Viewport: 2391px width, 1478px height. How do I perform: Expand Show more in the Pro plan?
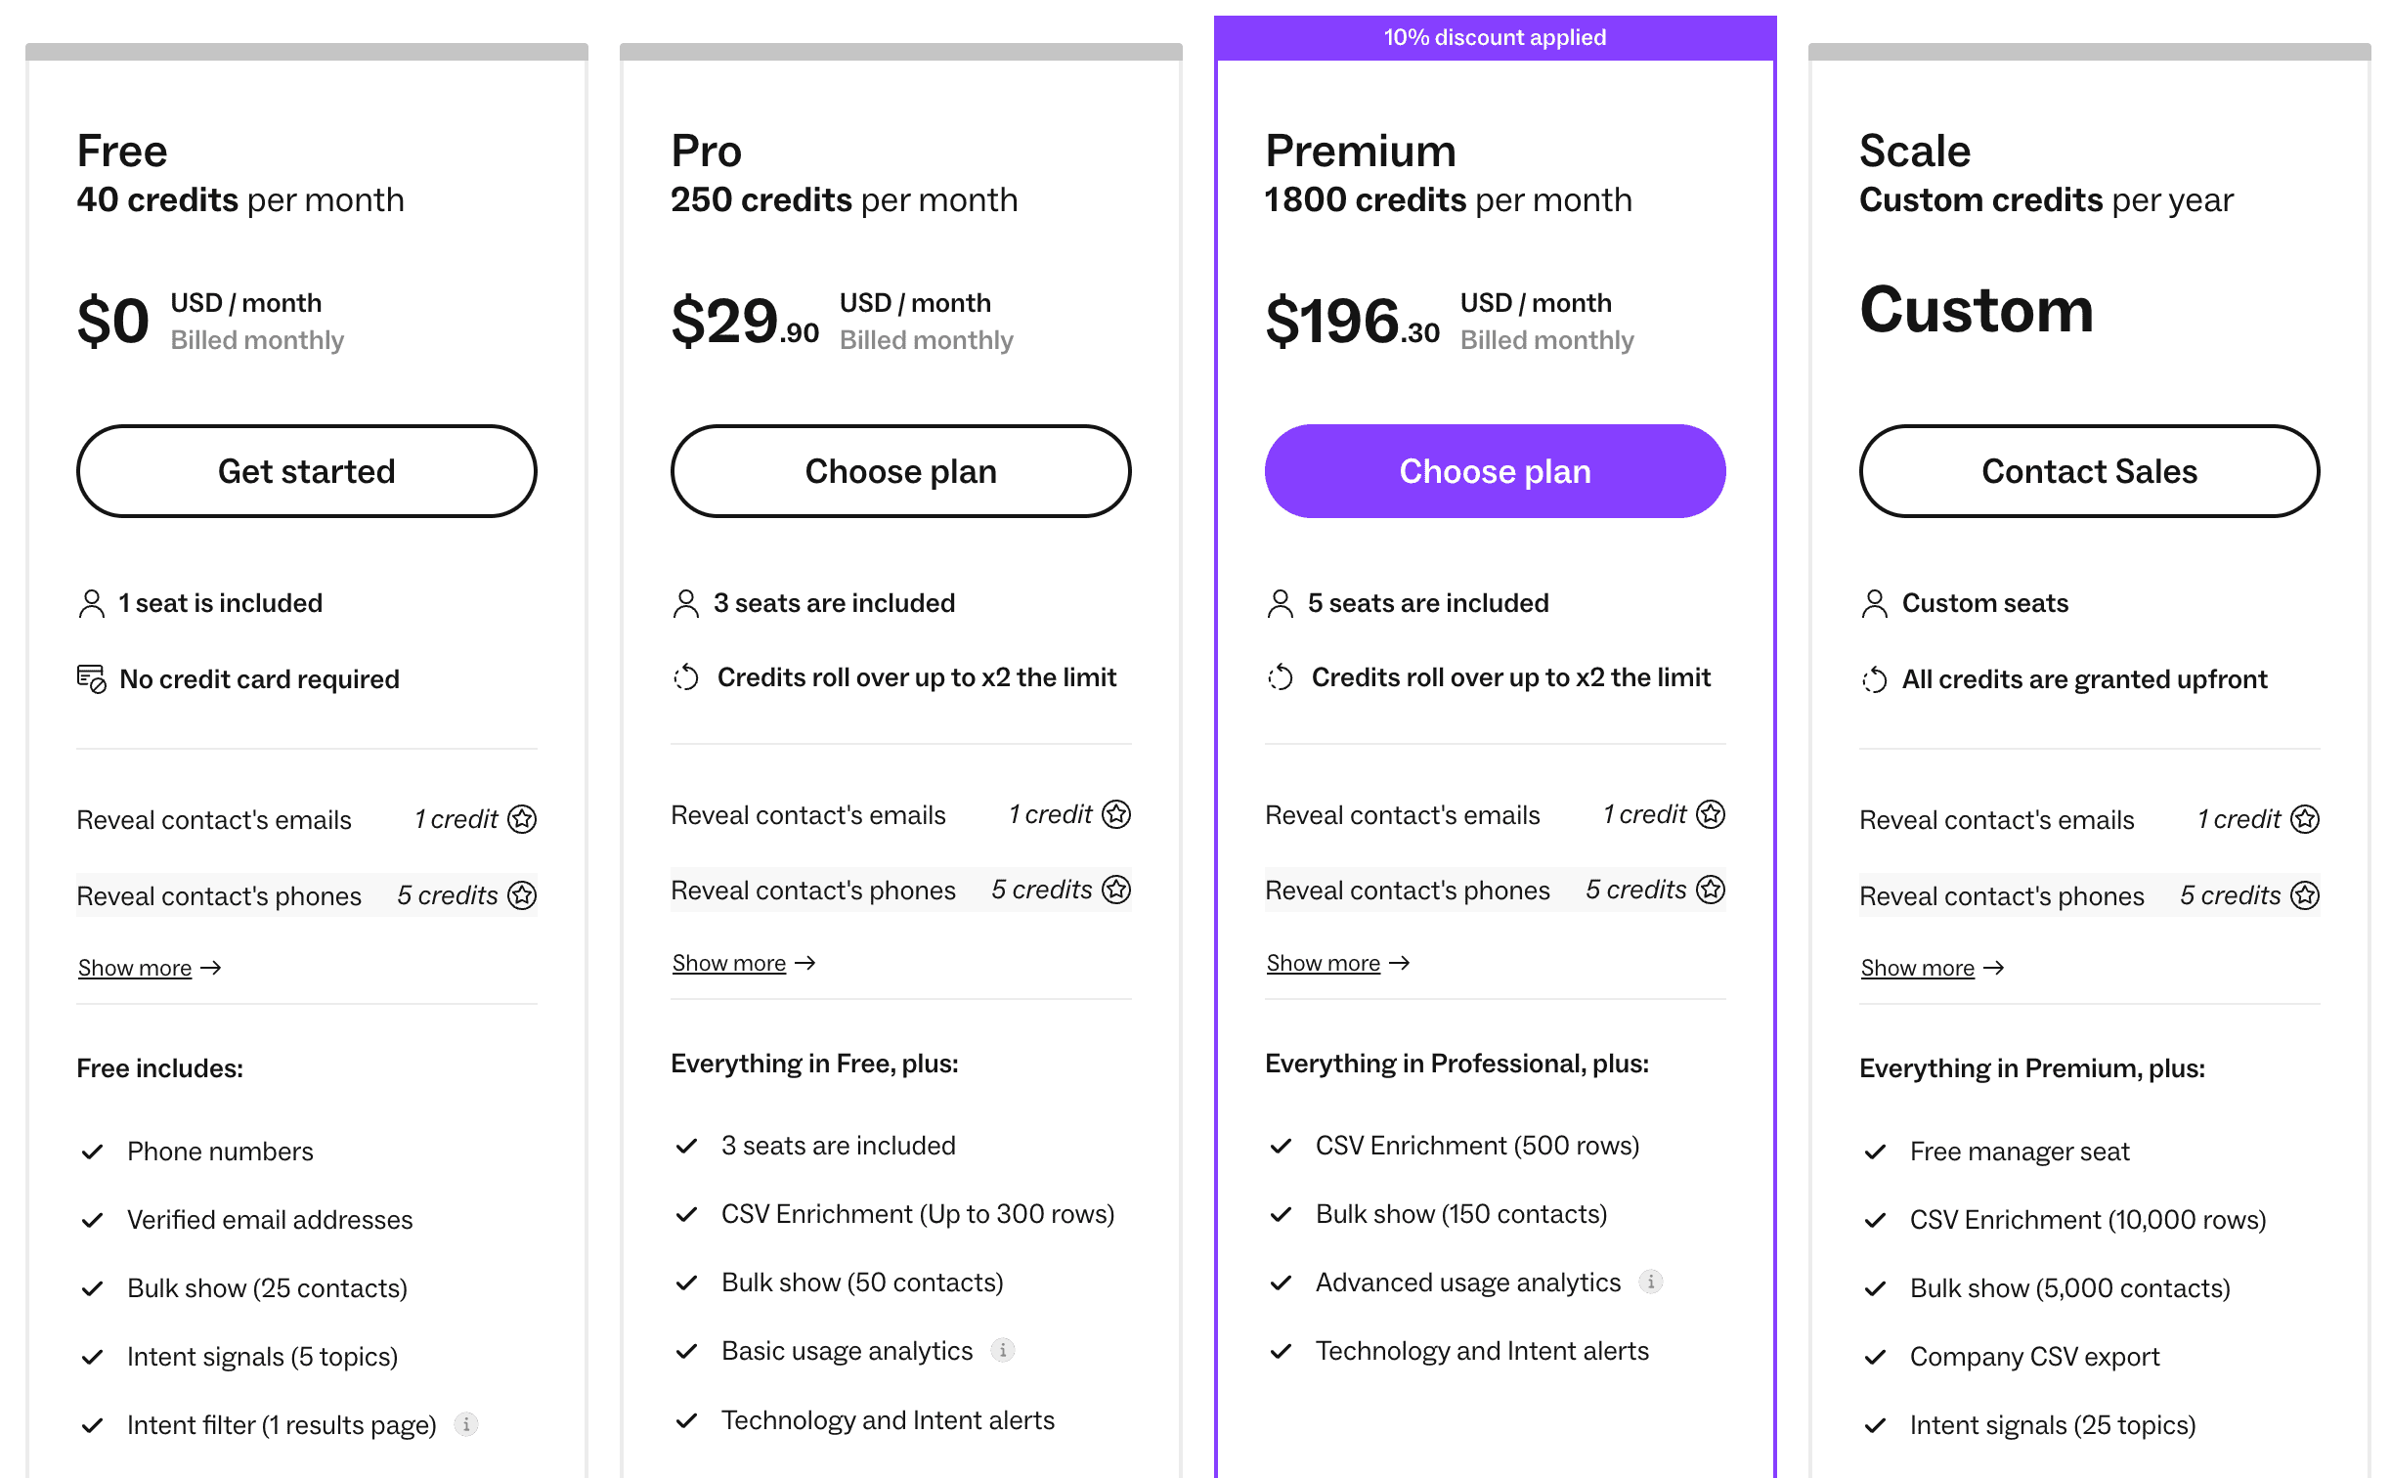744,963
